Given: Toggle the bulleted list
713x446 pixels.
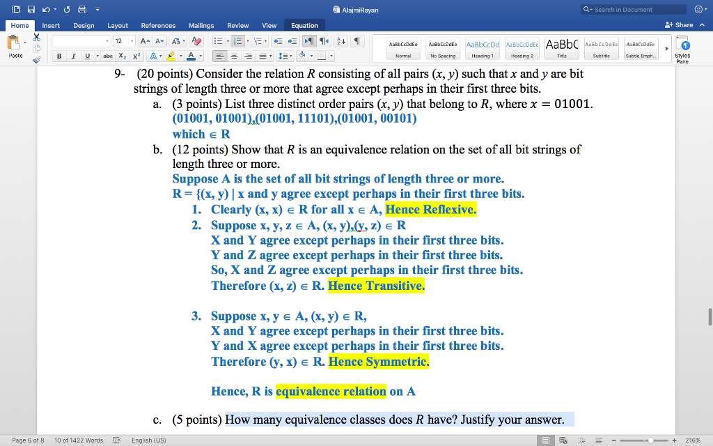Looking at the screenshot, I should tap(219, 40).
